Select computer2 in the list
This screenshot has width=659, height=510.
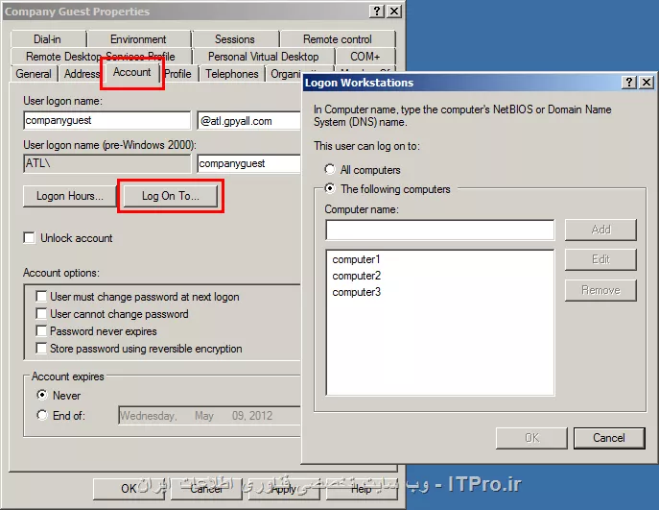click(x=357, y=276)
